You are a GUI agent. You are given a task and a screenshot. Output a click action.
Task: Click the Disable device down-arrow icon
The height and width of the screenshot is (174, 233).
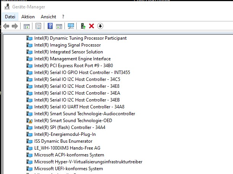tap(100, 26)
